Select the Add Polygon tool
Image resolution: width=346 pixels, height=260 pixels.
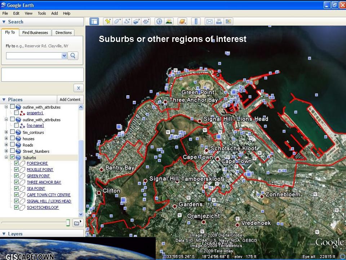click(x=117, y=21)
